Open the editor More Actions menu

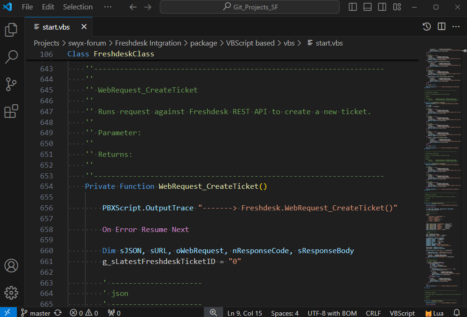456,26
